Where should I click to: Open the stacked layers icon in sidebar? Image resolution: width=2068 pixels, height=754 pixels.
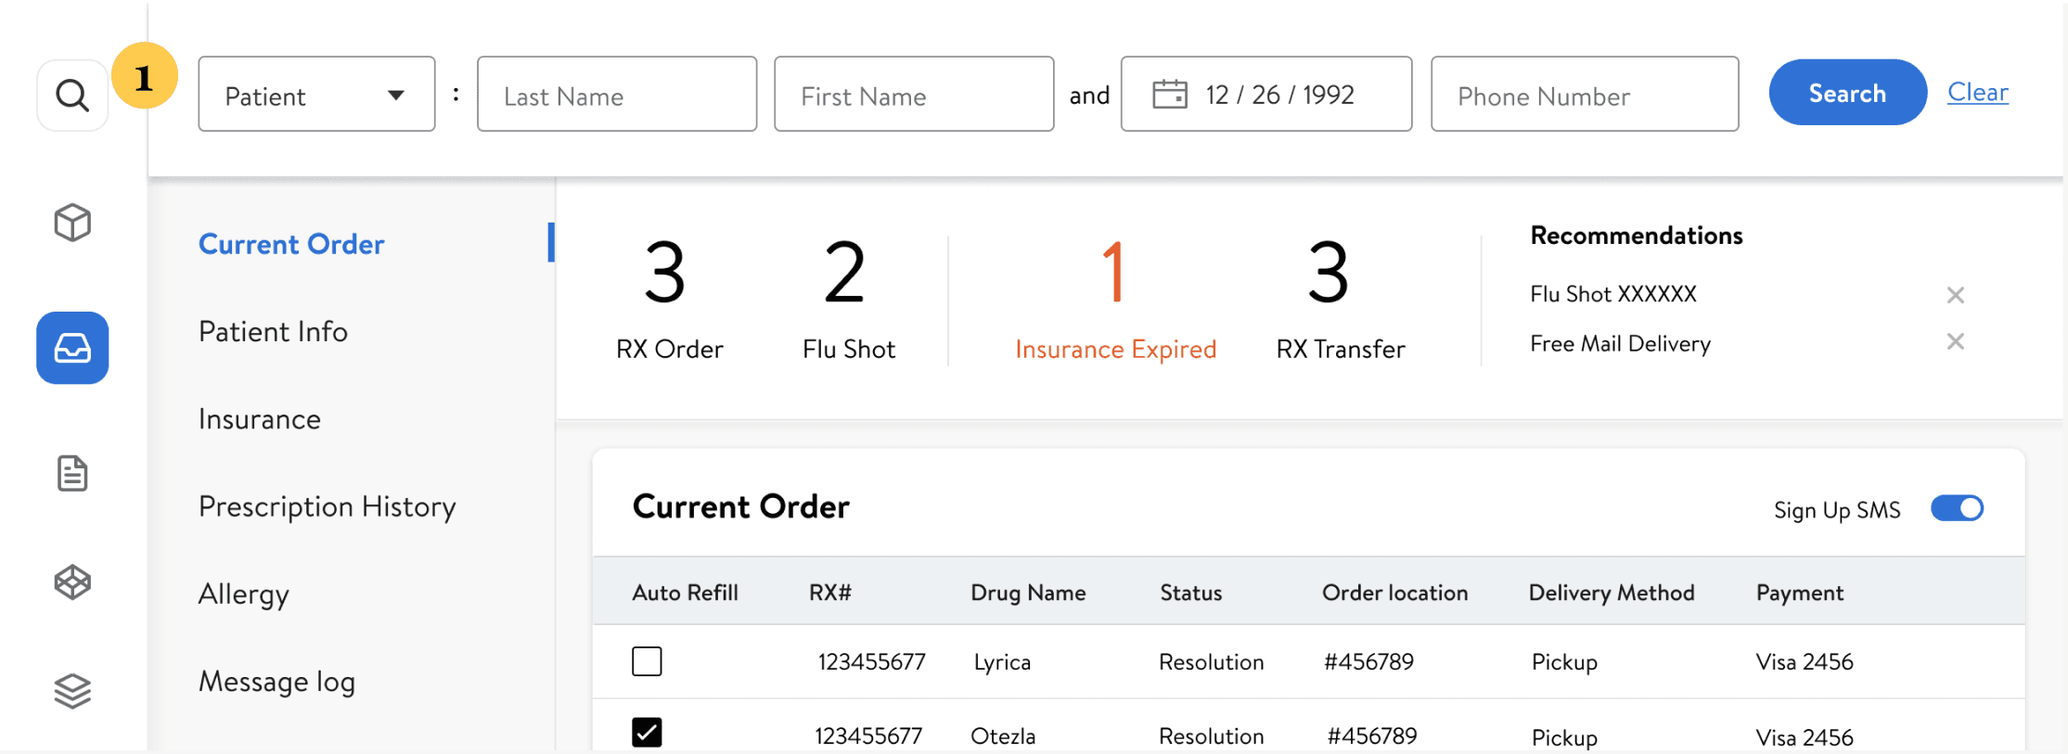72,691
